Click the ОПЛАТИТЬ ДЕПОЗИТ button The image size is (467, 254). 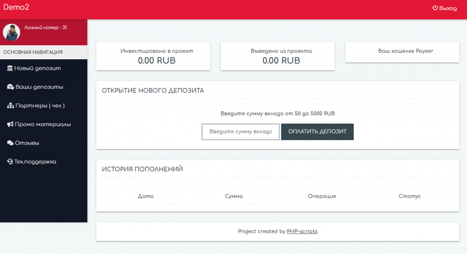(317, 132)
